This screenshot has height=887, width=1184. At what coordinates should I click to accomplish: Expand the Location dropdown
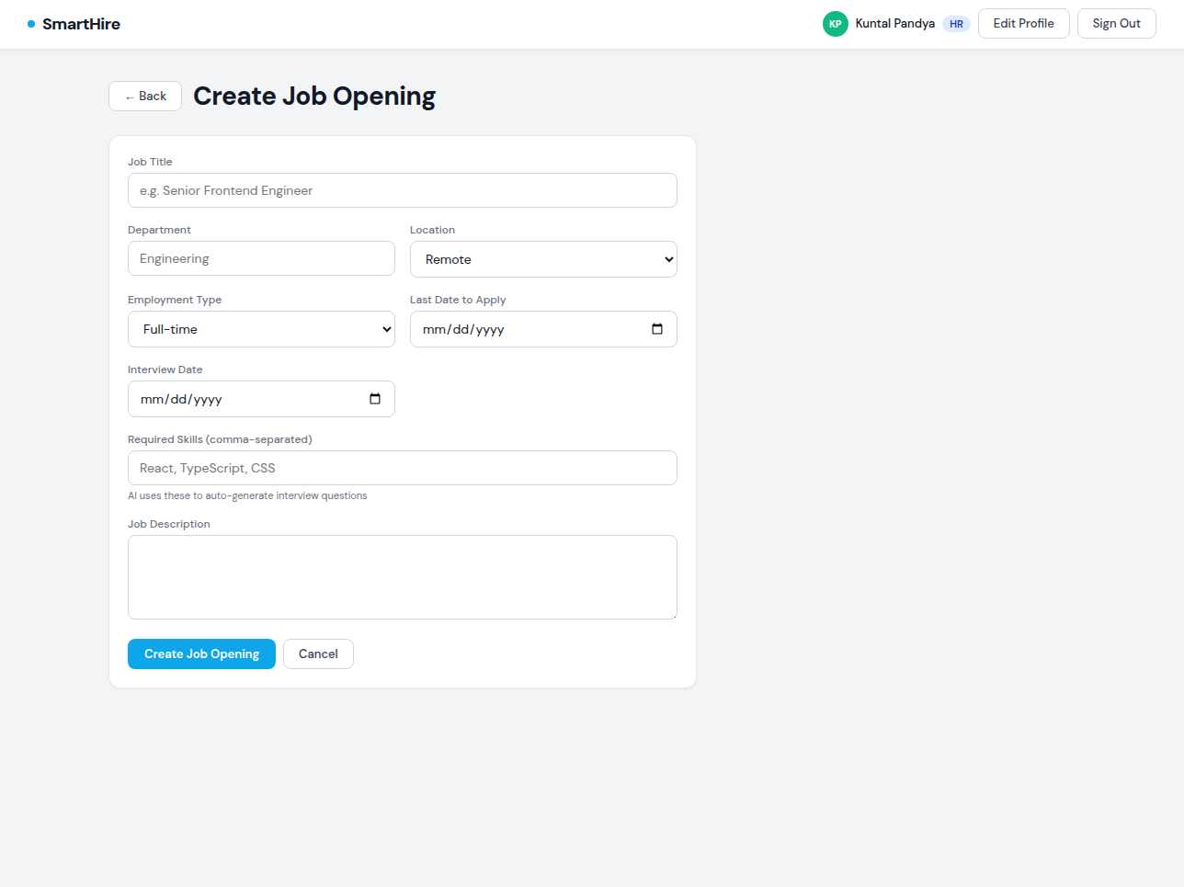[x=543, y=259]
